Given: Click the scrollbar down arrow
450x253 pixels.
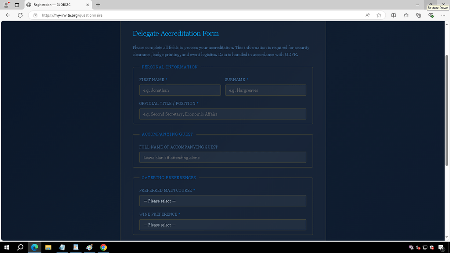Looking at the screenshot, I should [x=446, y=237].
